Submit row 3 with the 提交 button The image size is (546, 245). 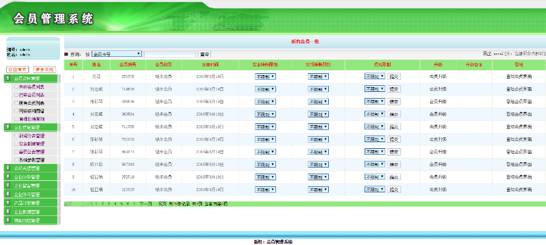[394, 102]
